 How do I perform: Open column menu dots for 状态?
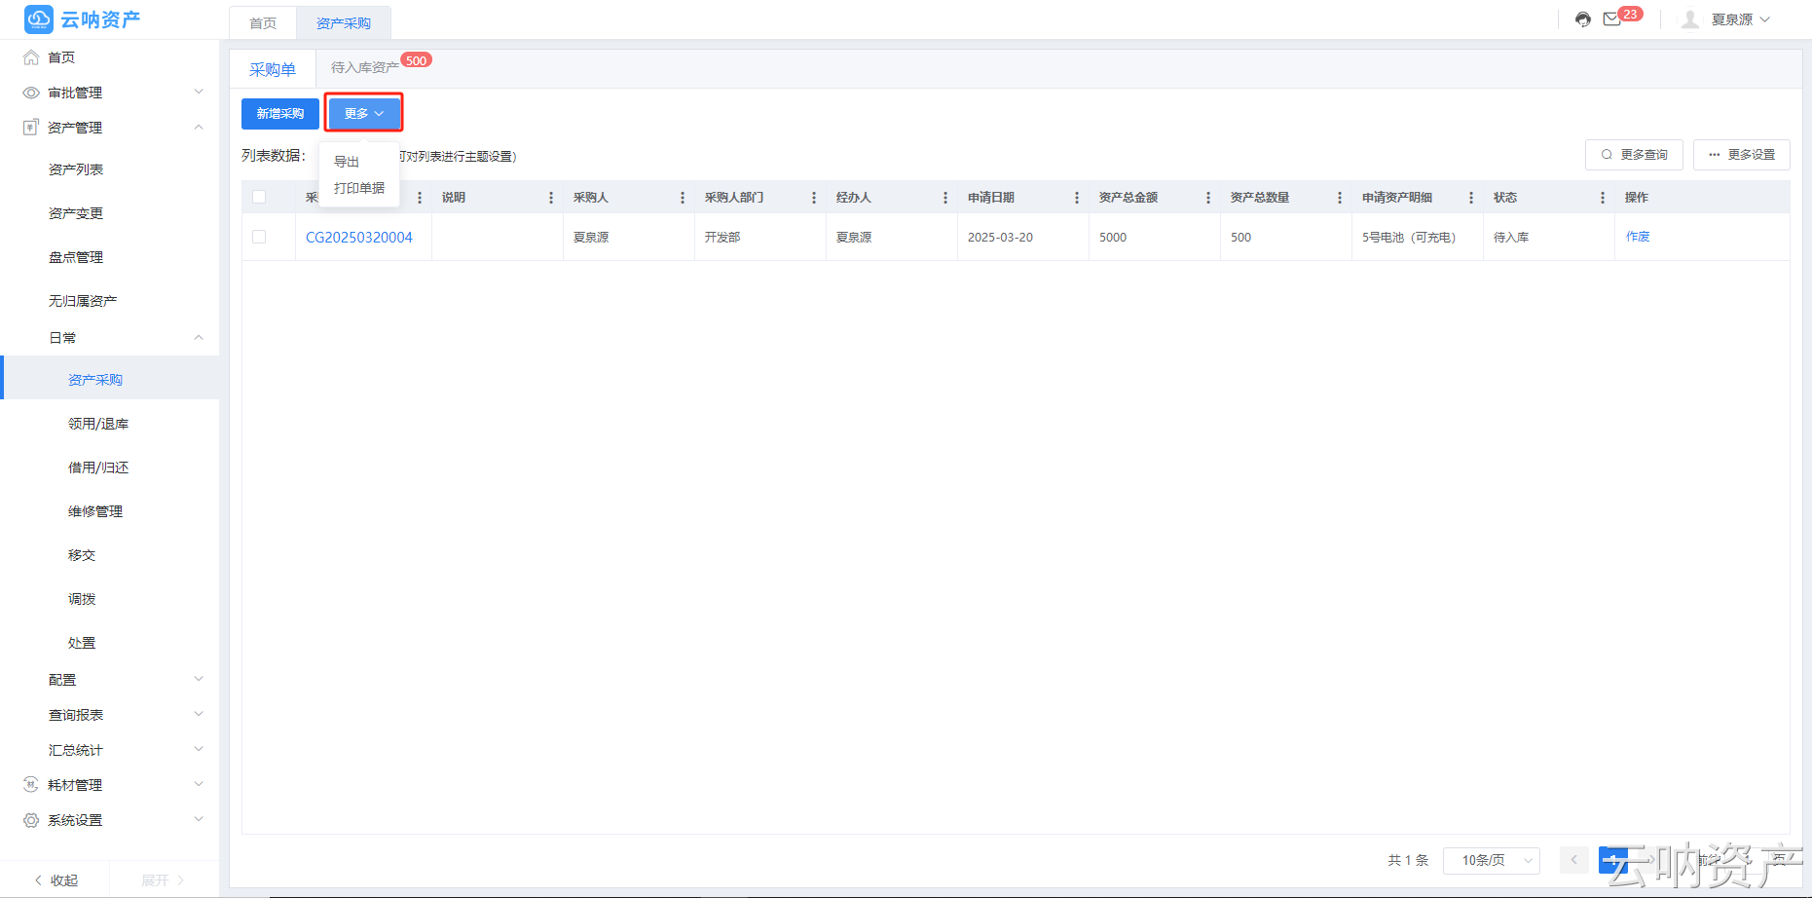point(1603,198)
